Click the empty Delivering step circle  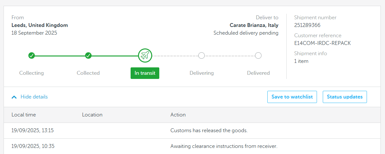(x=201, y=56)
